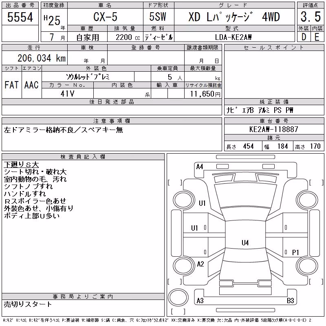Click the air conditioner value AAC
326x326 pixels.
[31, 85]
